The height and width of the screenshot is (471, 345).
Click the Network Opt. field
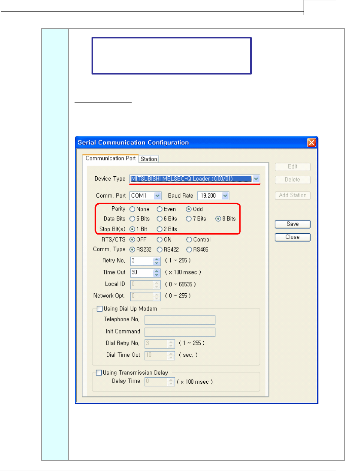(145, 296)
